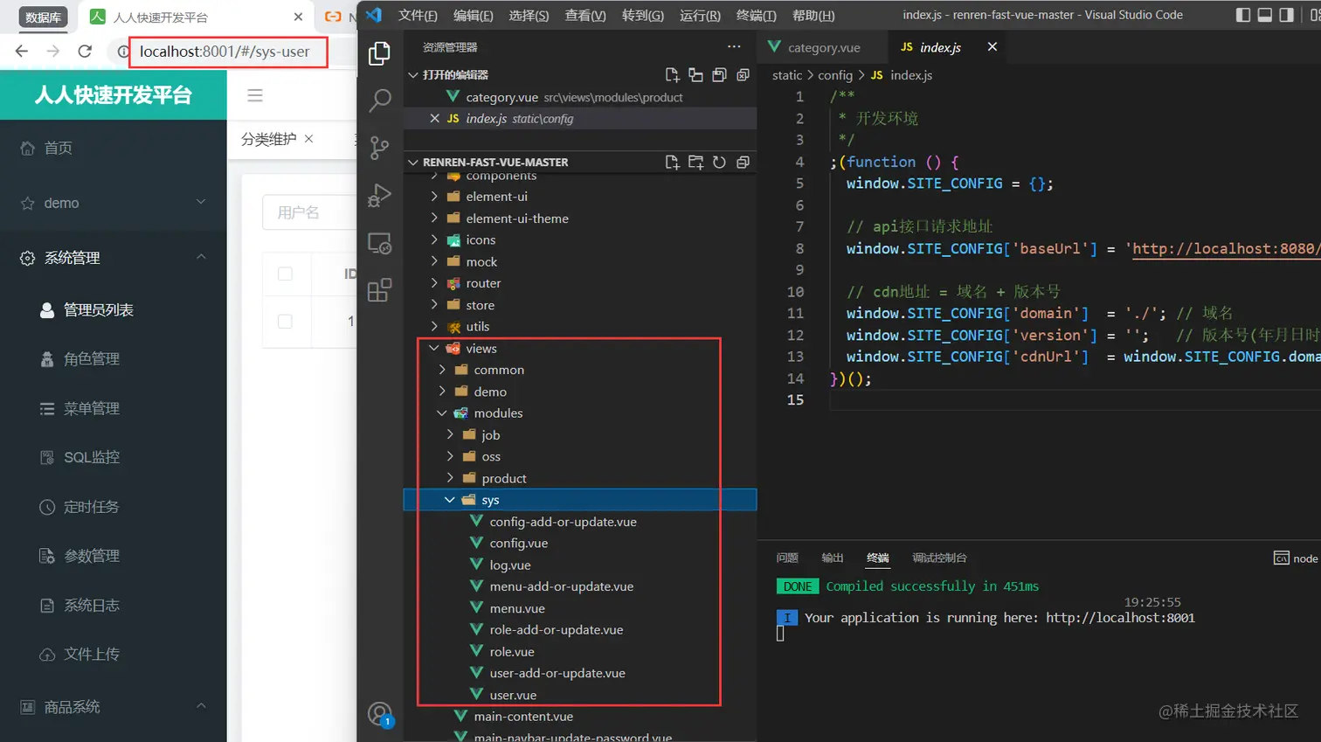This screenshot has width=1321, height=742.
Task: Open the Extensions view
Action: coord(379,290)
